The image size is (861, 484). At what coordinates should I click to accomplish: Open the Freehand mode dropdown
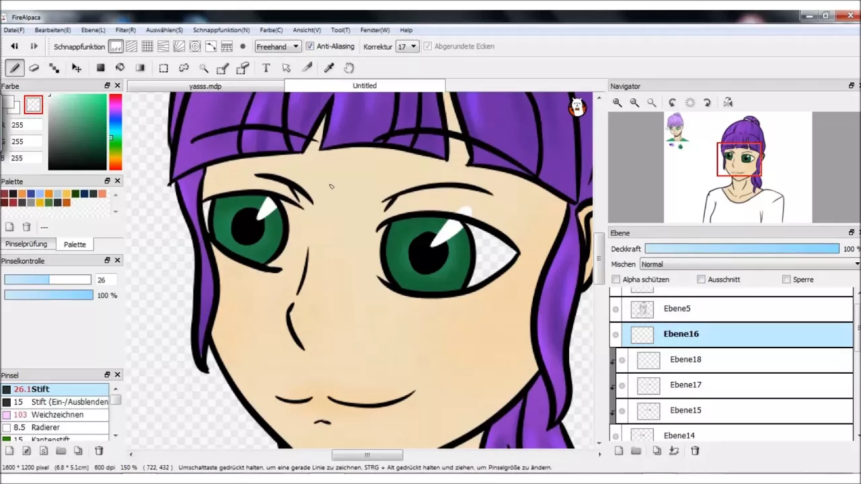pos(278,46)
